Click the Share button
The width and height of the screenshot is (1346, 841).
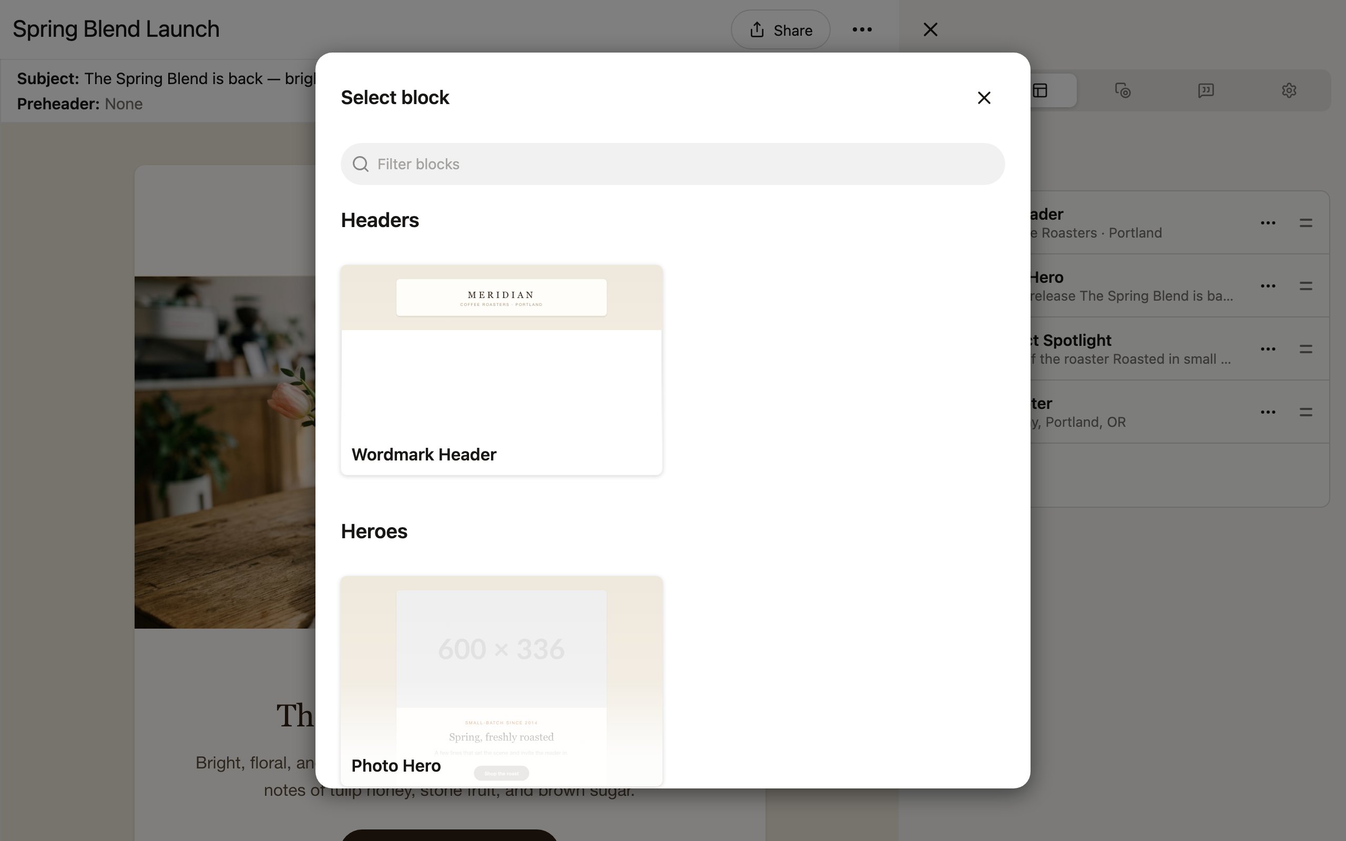pos(780,29)
